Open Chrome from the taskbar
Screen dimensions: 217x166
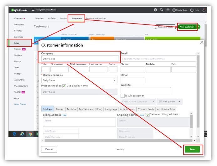point(30,134)
